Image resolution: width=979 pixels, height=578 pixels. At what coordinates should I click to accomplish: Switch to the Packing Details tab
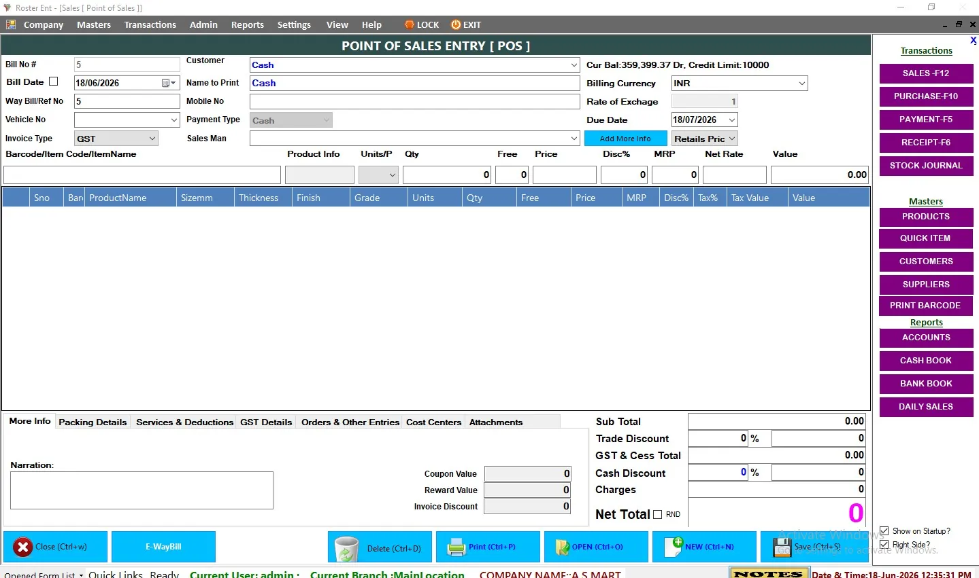93,422
